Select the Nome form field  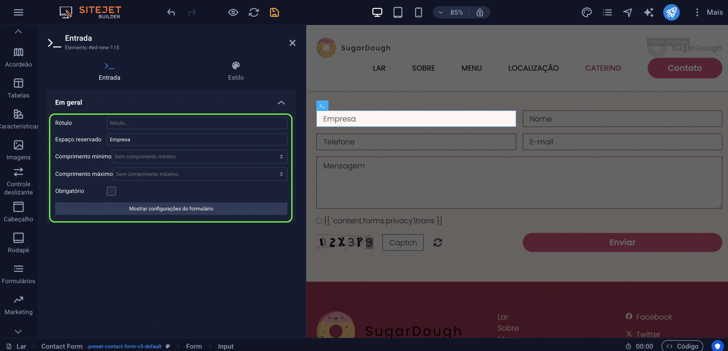point(622,119)
